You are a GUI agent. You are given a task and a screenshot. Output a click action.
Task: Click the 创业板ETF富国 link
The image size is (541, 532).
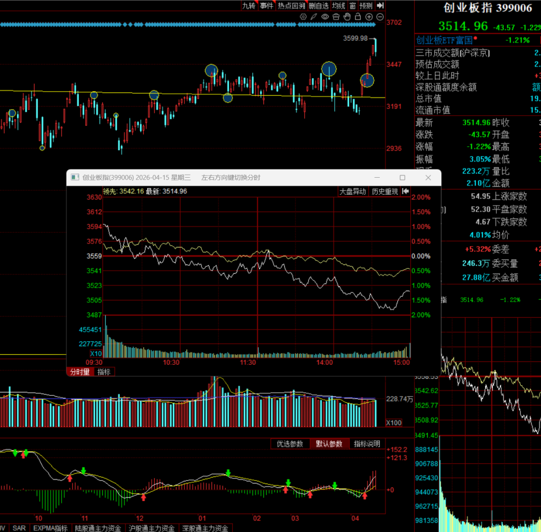point(444,41)
